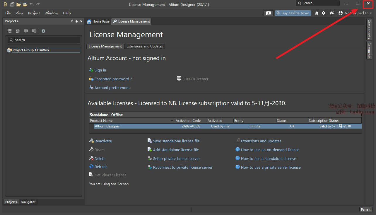
Task: Open How to use an on-demand license
Action: (x=270, y=150)
